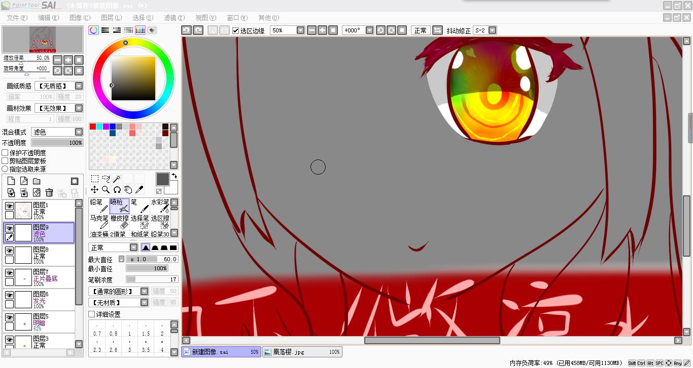Clear the selected layer with the eraser-page icon

click(37, 192)
